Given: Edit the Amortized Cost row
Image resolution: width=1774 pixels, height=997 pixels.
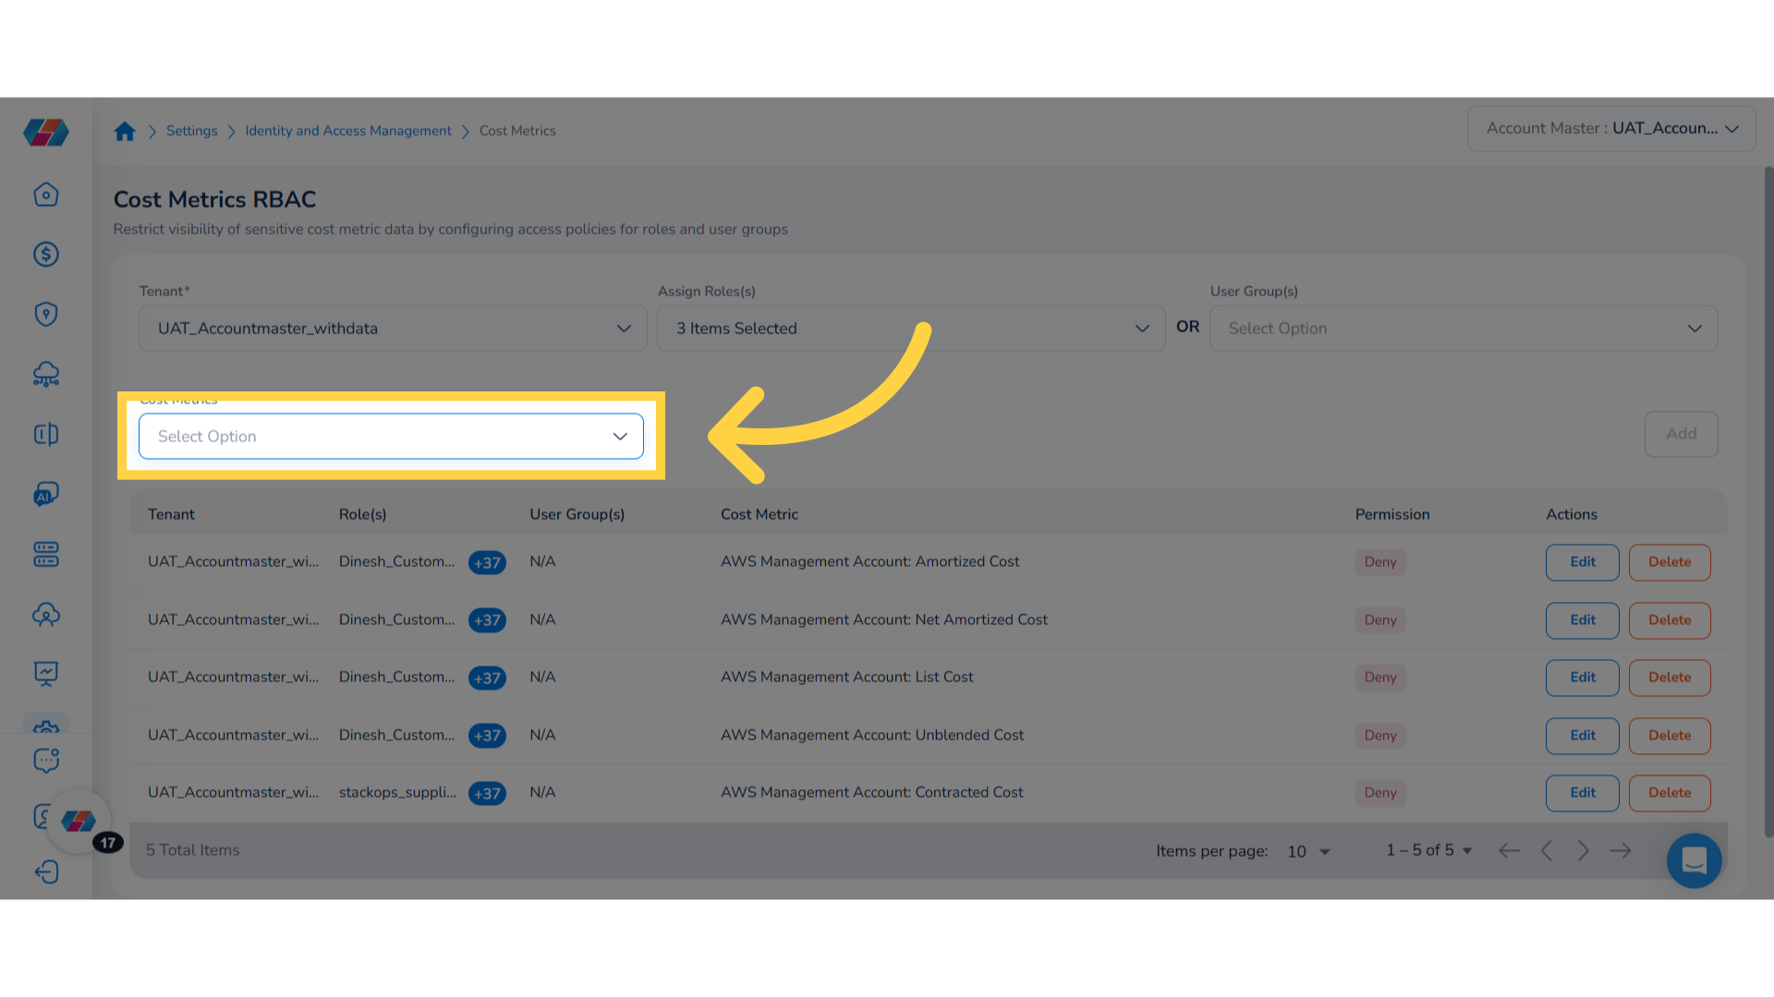Looking at the screenshot, I should 1582,562.
